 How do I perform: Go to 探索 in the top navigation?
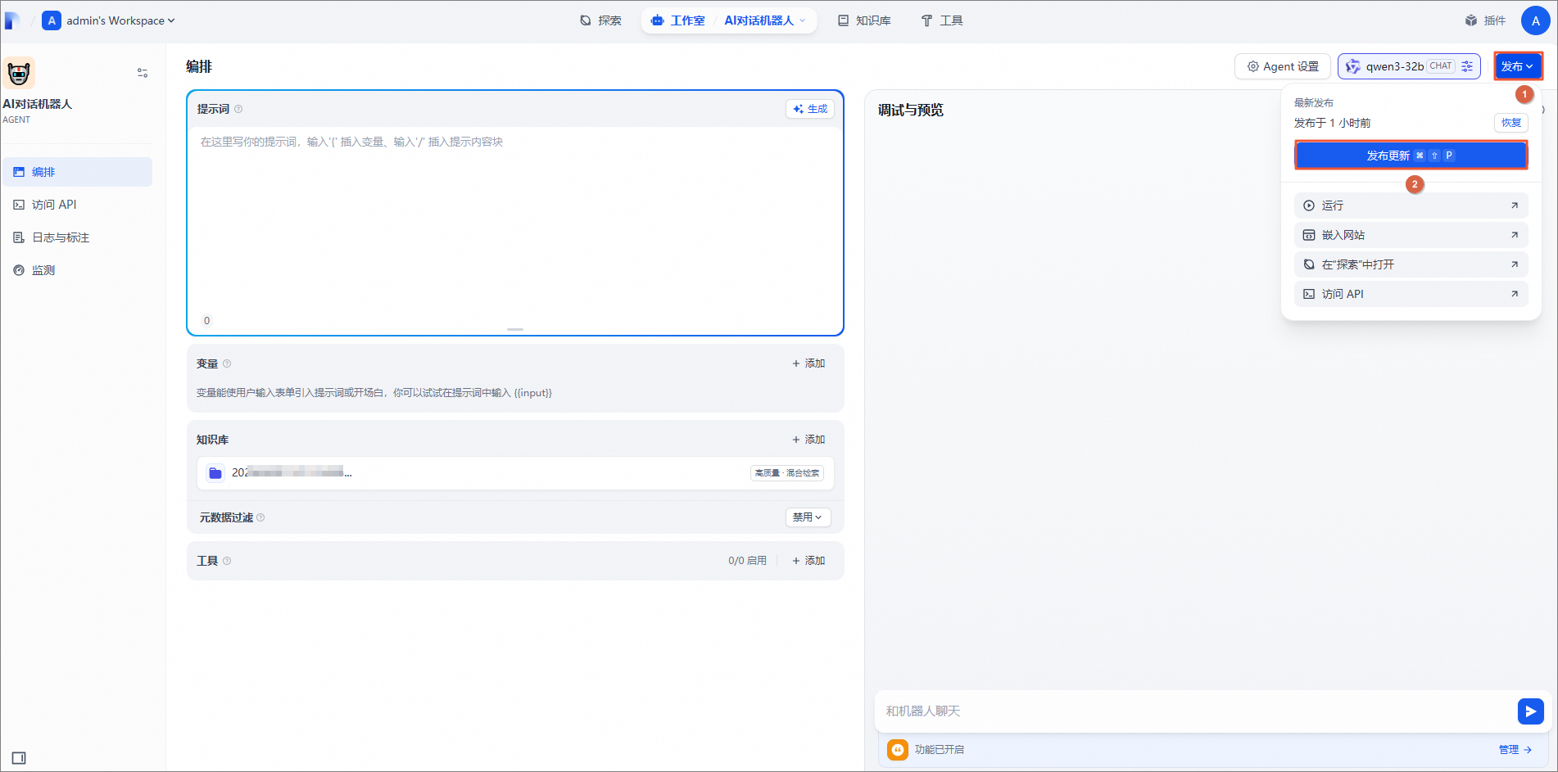[x=600, y=20]
